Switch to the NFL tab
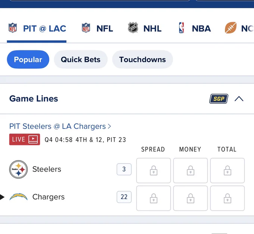 coord(97,28)
